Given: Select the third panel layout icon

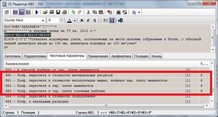Looking at the screenshot, I should click(x=28, y=12).
